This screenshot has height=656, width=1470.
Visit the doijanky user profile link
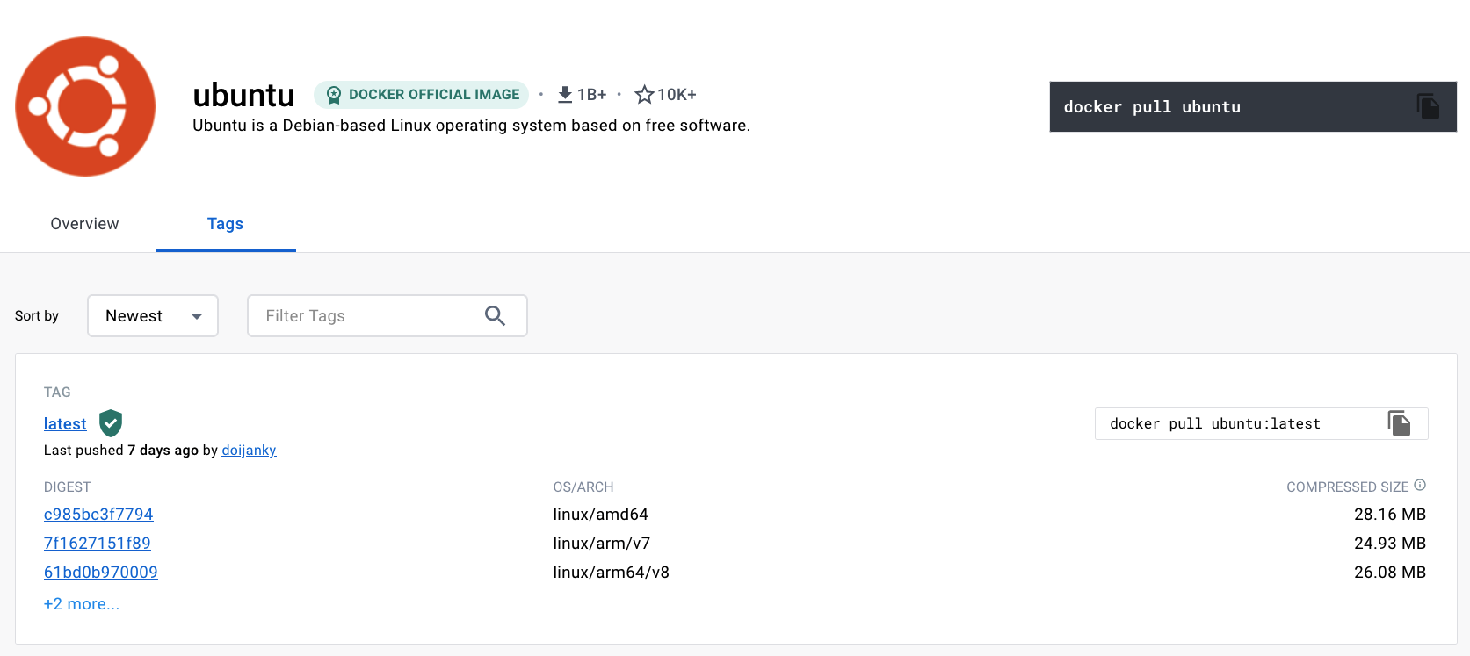(249, 451)
